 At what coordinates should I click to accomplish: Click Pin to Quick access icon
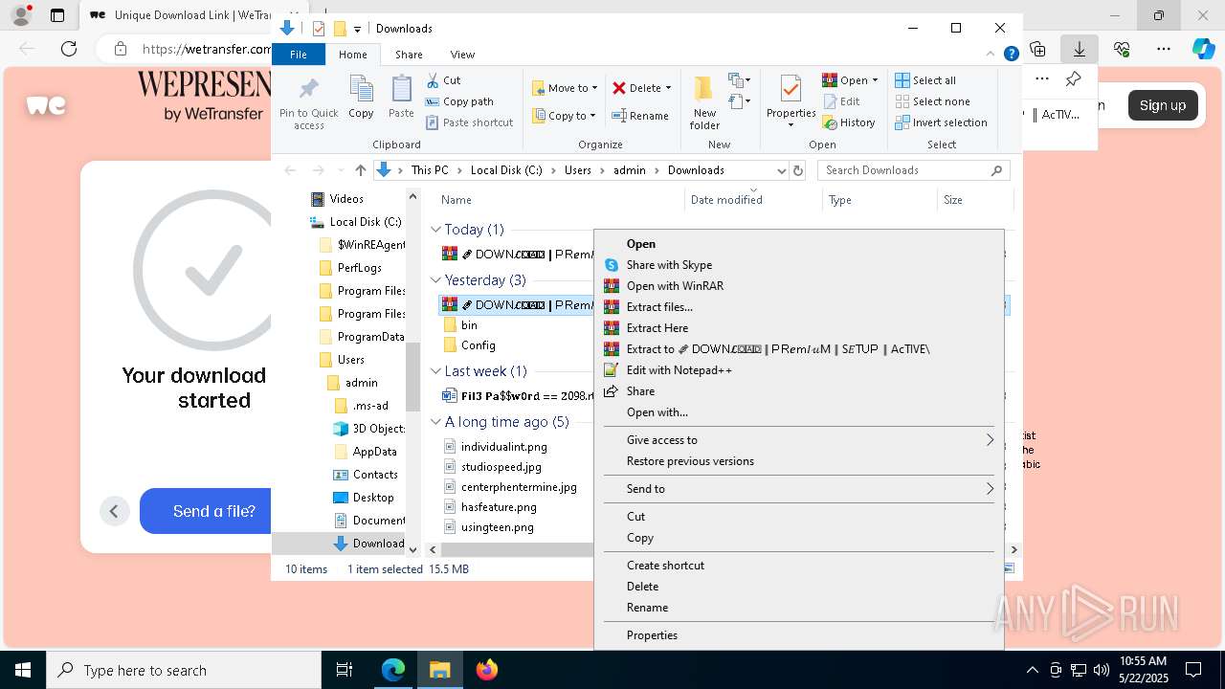308,102
